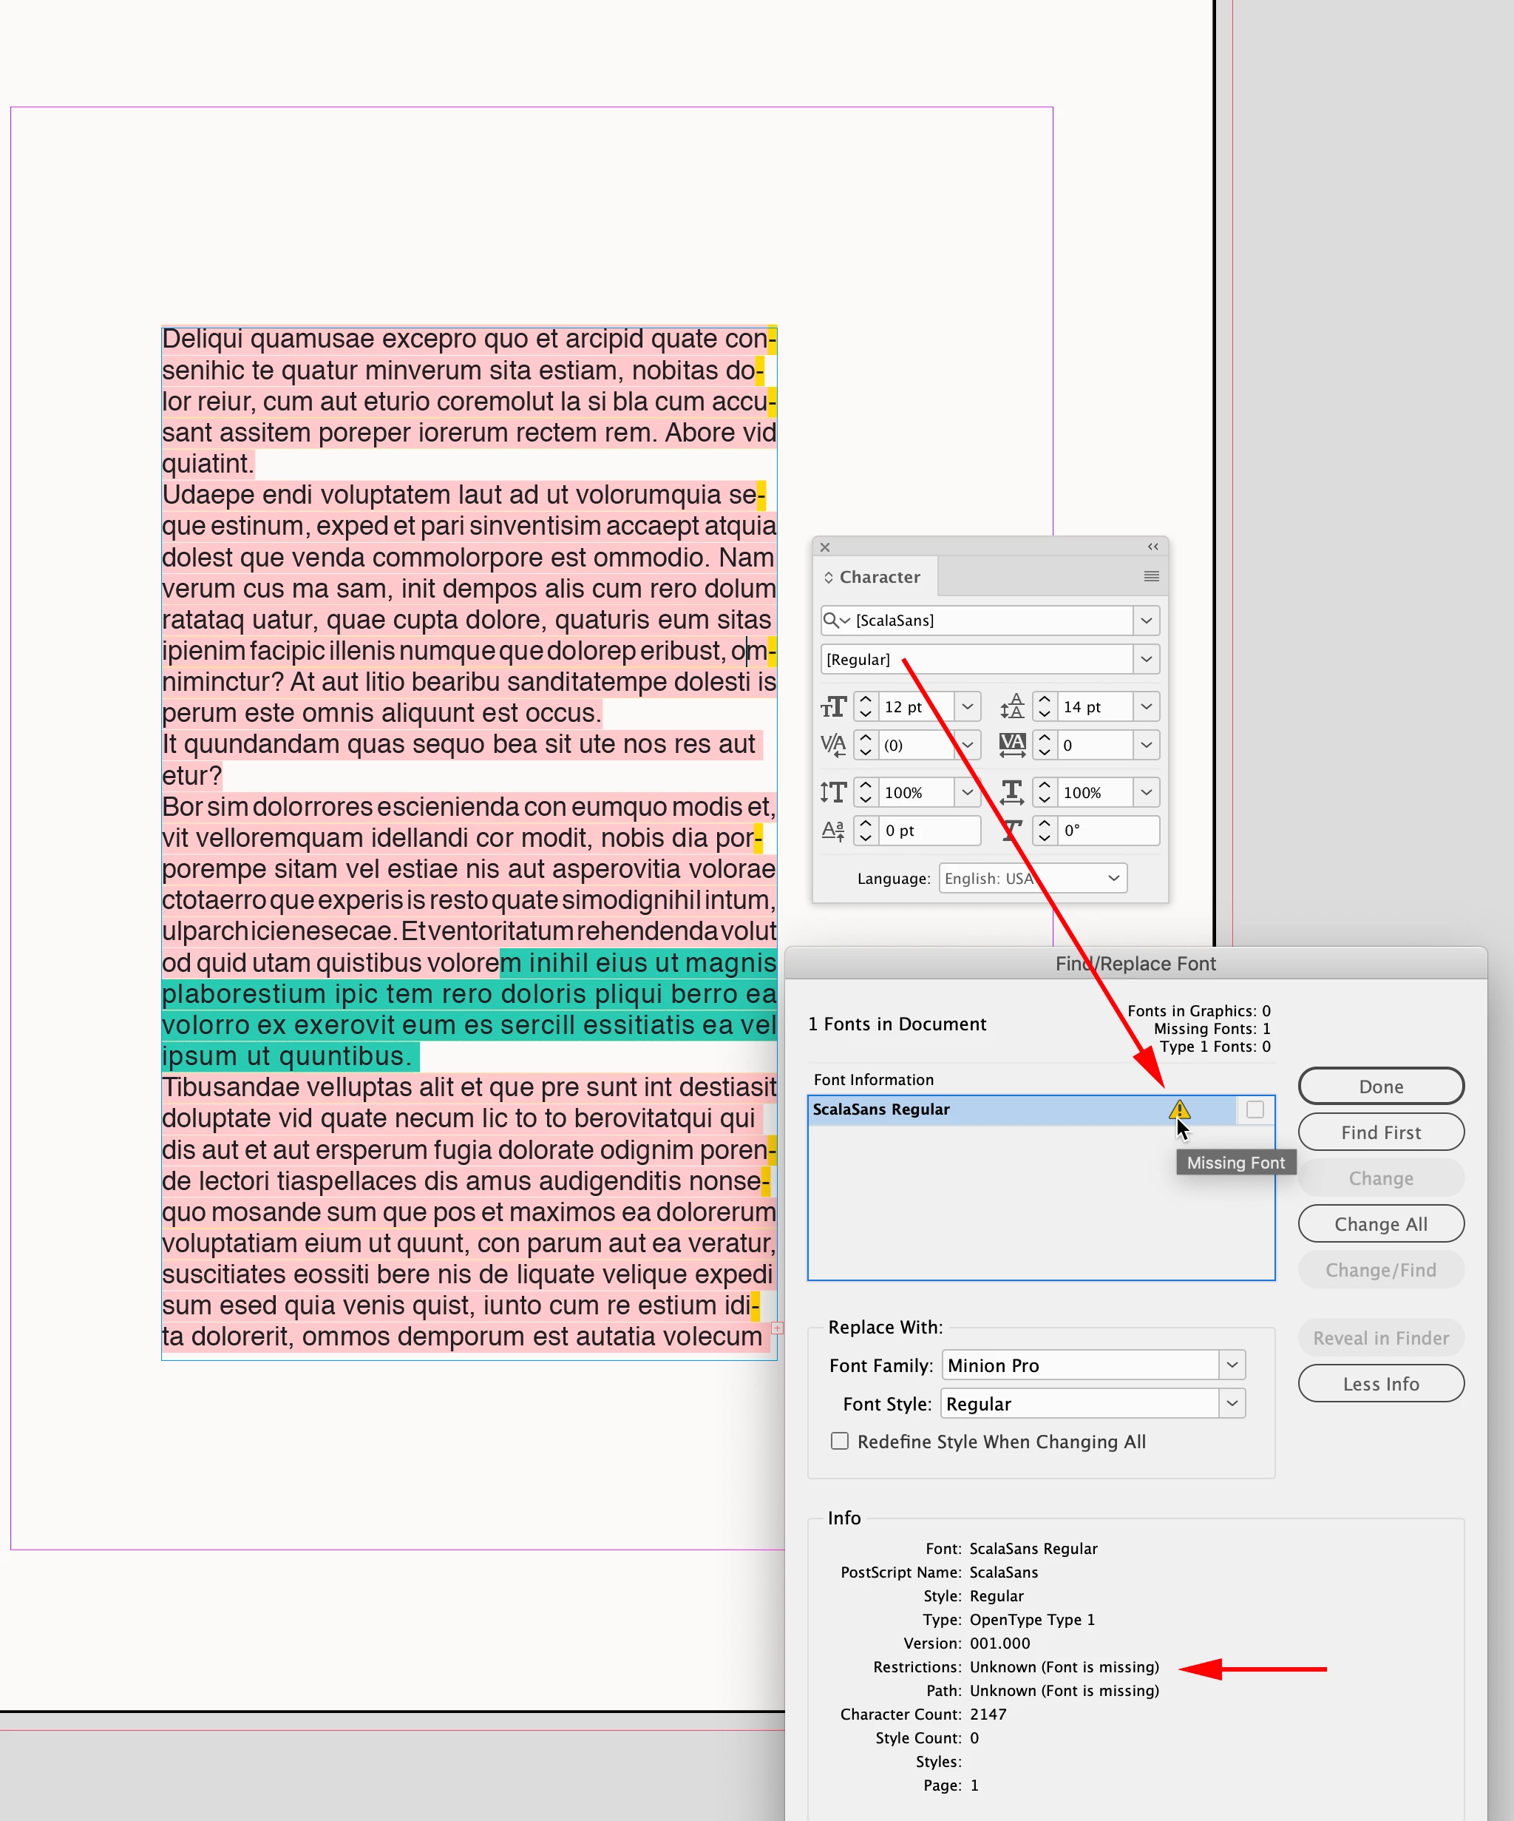1514x1821 pixels.
Task: Collapse the Character panel with double arrows
Action: click(x=1153, y=547)
